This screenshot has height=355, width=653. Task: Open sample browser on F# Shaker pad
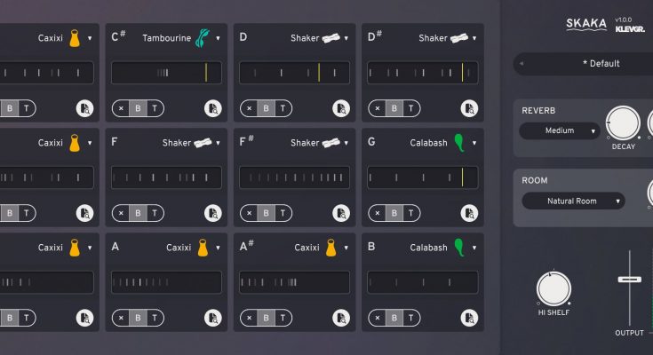click(341, 213)
